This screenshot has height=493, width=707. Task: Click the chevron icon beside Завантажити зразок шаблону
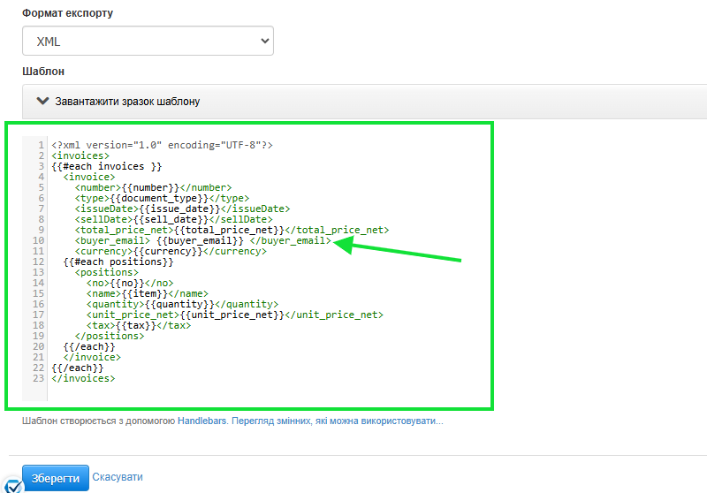pyautogui.click(x=42, y=101)
